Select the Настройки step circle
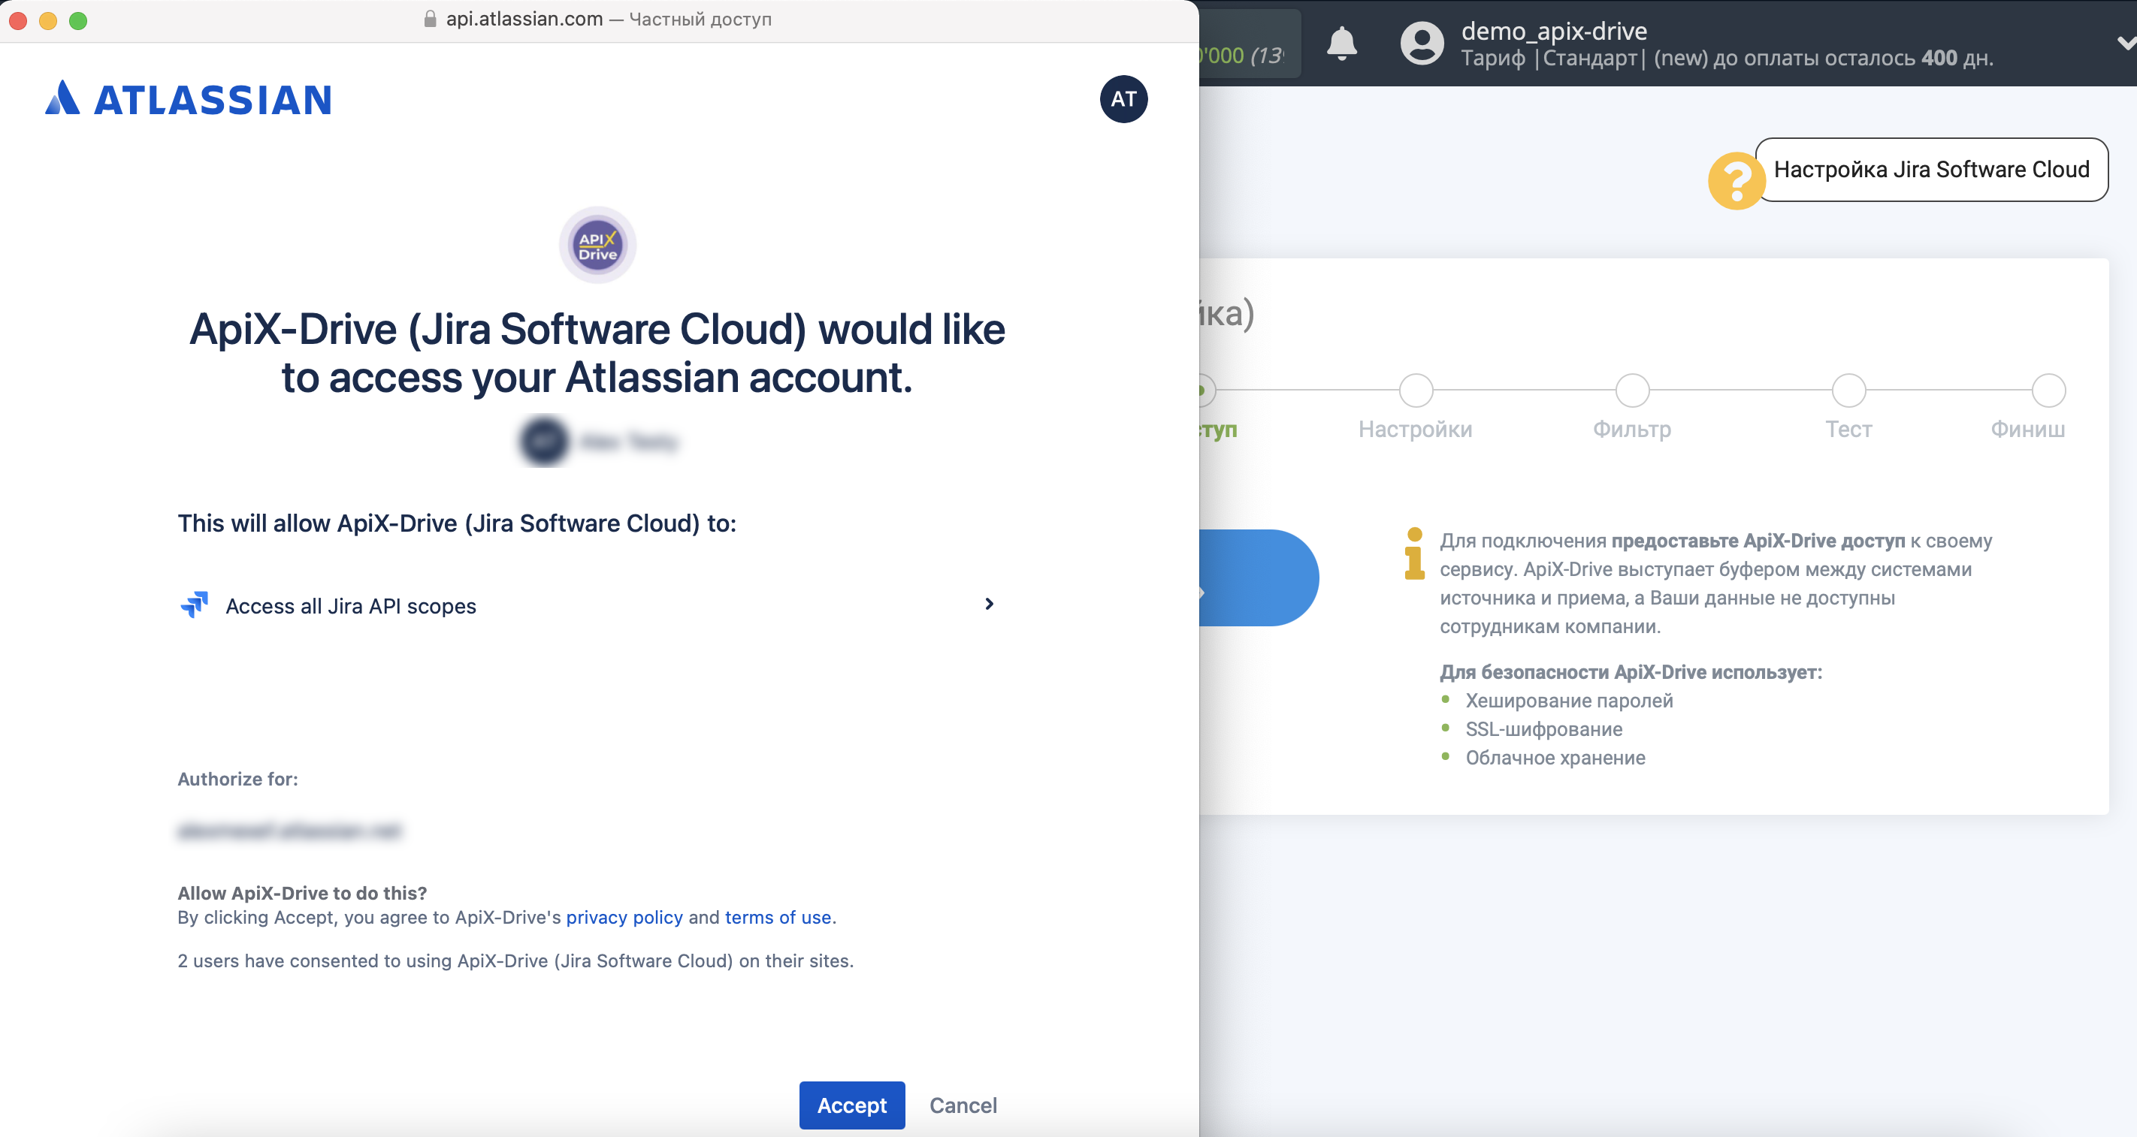The image size is (2137, 1137). (1416, 390)
